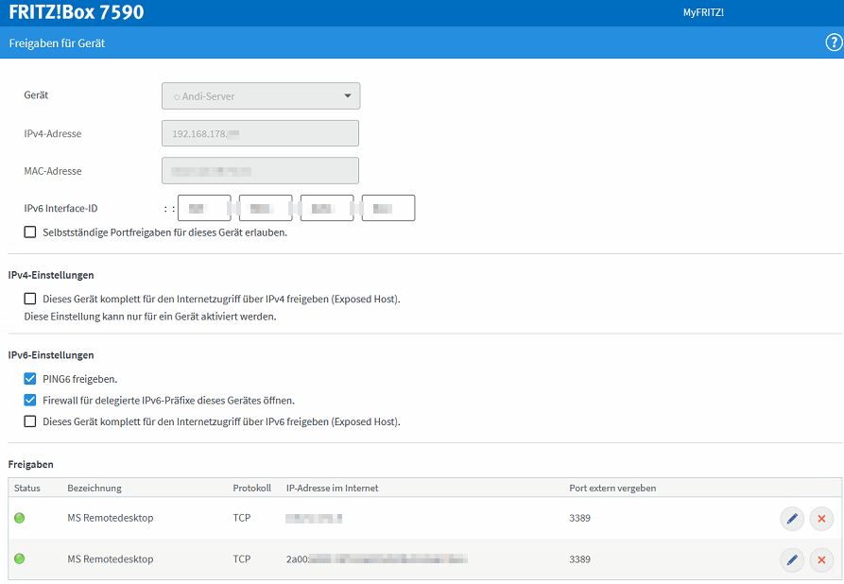Click second IPv6 Interface-ID box
This screenshot has height=584, width=844.
(x=266, y=208)
